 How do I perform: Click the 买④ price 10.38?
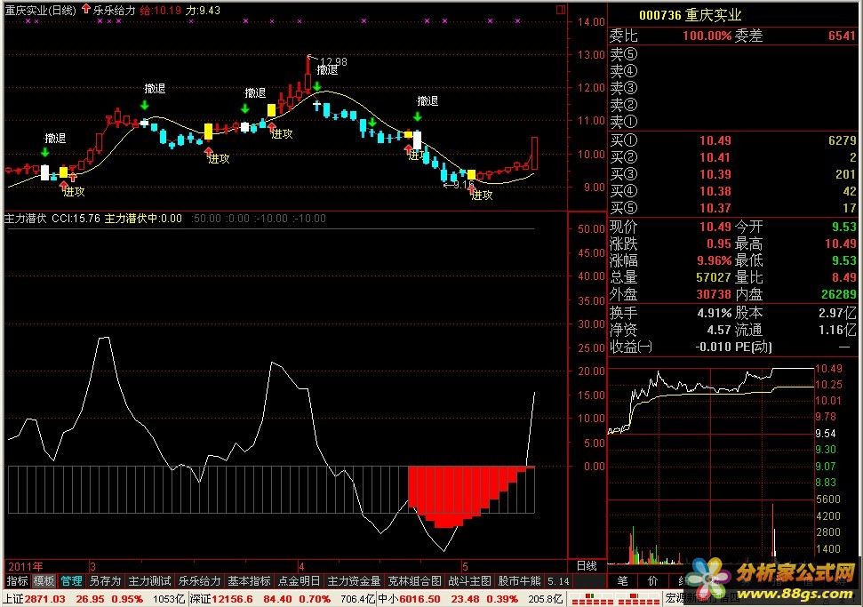coord(715,191)
